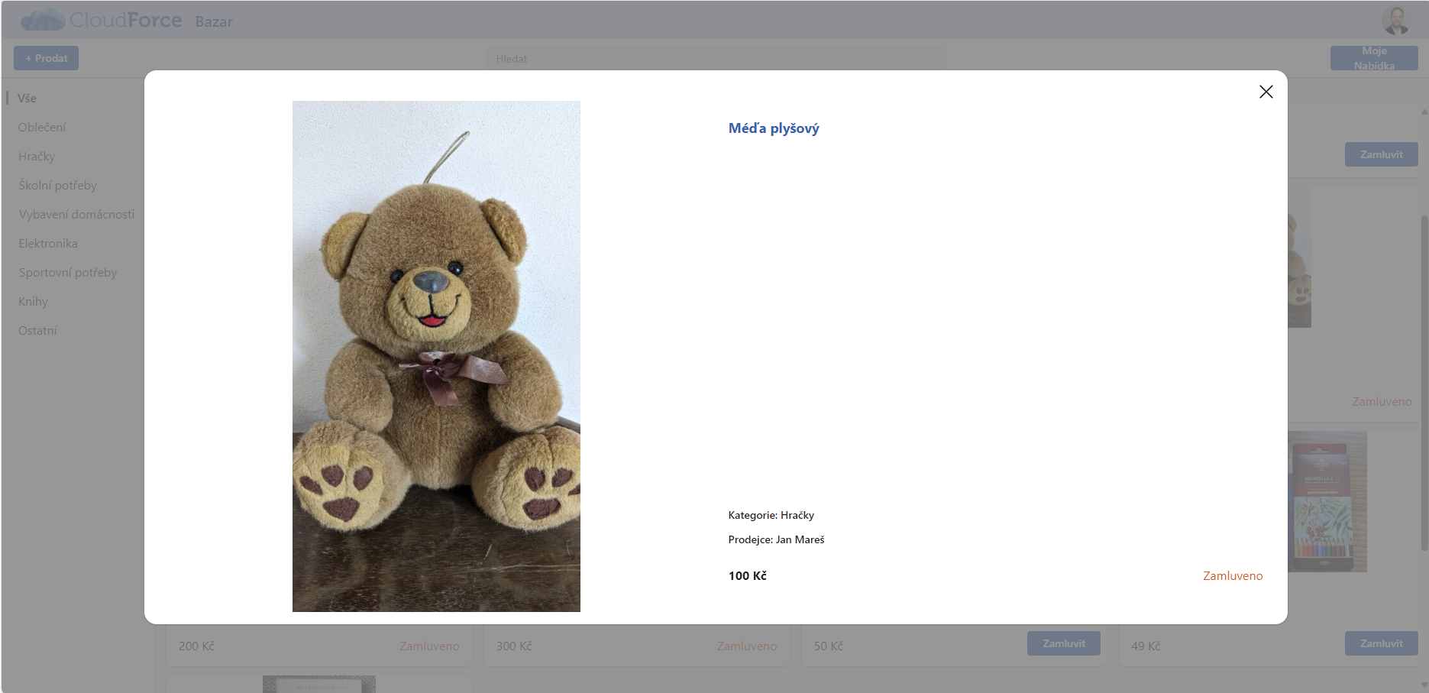This screenshot has height=693, width=1429.
Task: Click the teddy bear photo
Action: click(x=436, y=356)
